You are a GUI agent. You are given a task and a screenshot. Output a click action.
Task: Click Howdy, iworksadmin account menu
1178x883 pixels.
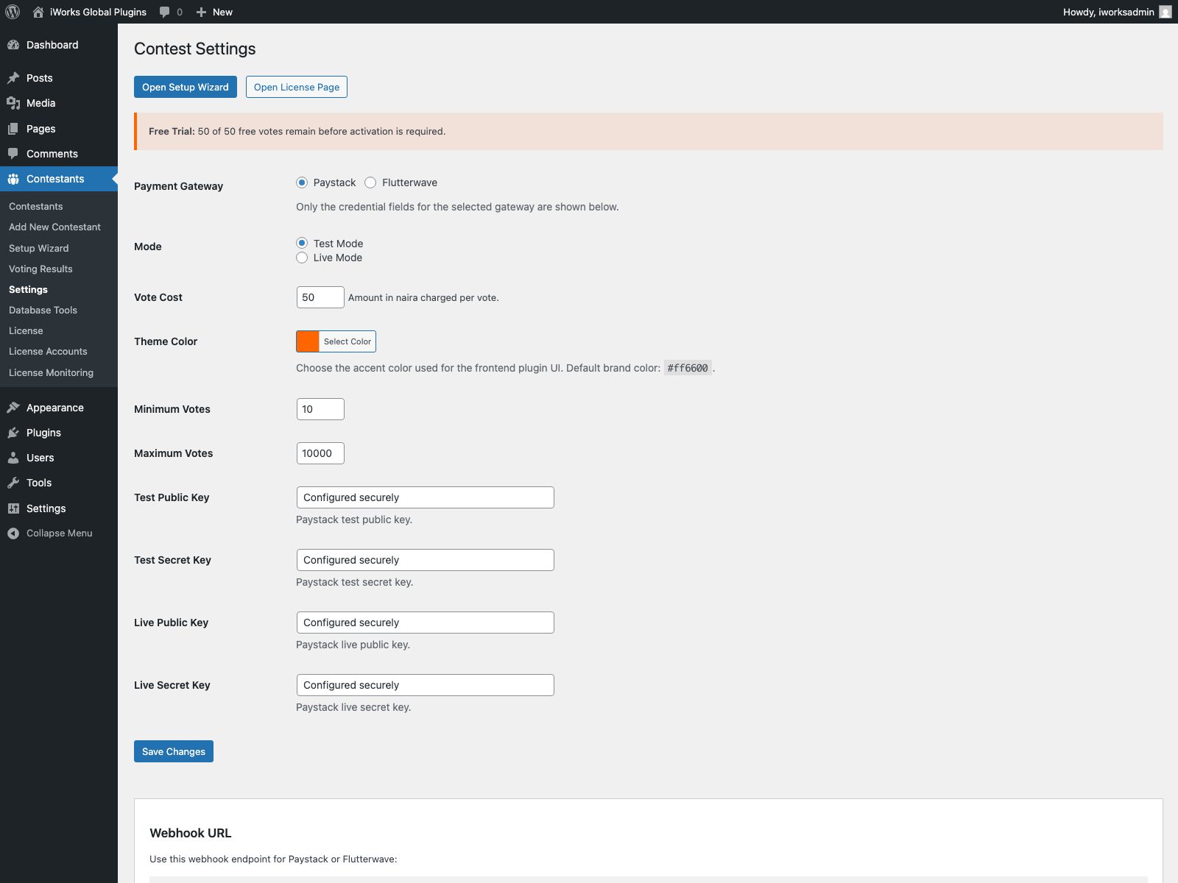(1117, 12)
